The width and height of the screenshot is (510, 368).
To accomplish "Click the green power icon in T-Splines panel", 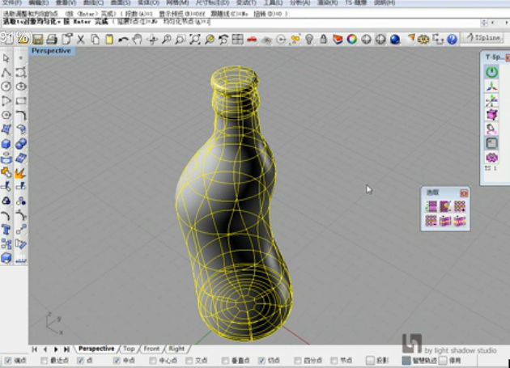I will click(491, 72).
